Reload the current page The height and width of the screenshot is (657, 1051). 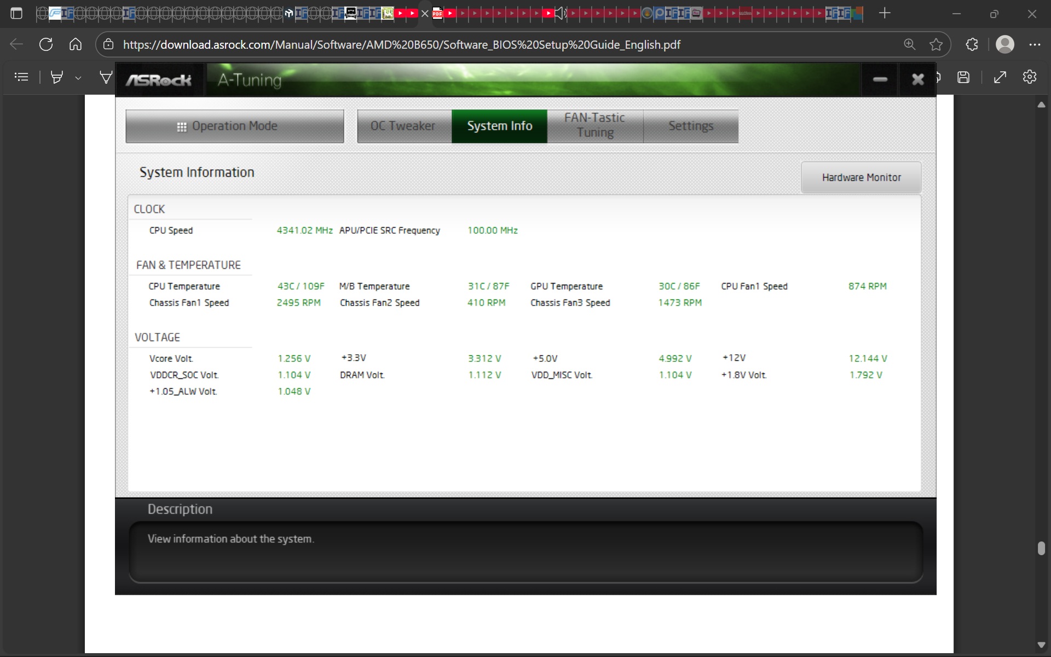(x=46, y=44)
